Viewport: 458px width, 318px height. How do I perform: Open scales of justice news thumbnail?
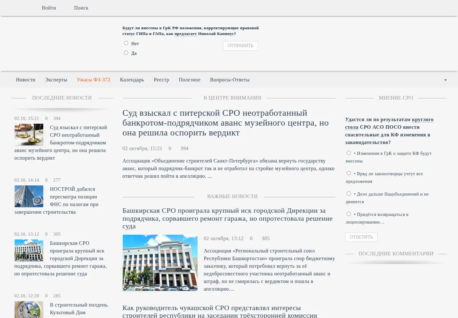[29, 135]
